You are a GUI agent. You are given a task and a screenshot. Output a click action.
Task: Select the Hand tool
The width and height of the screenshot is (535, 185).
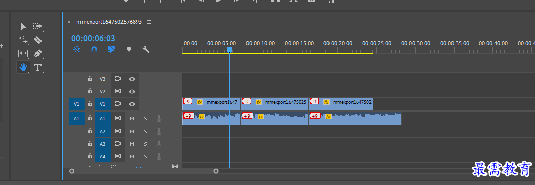point(23,67)
